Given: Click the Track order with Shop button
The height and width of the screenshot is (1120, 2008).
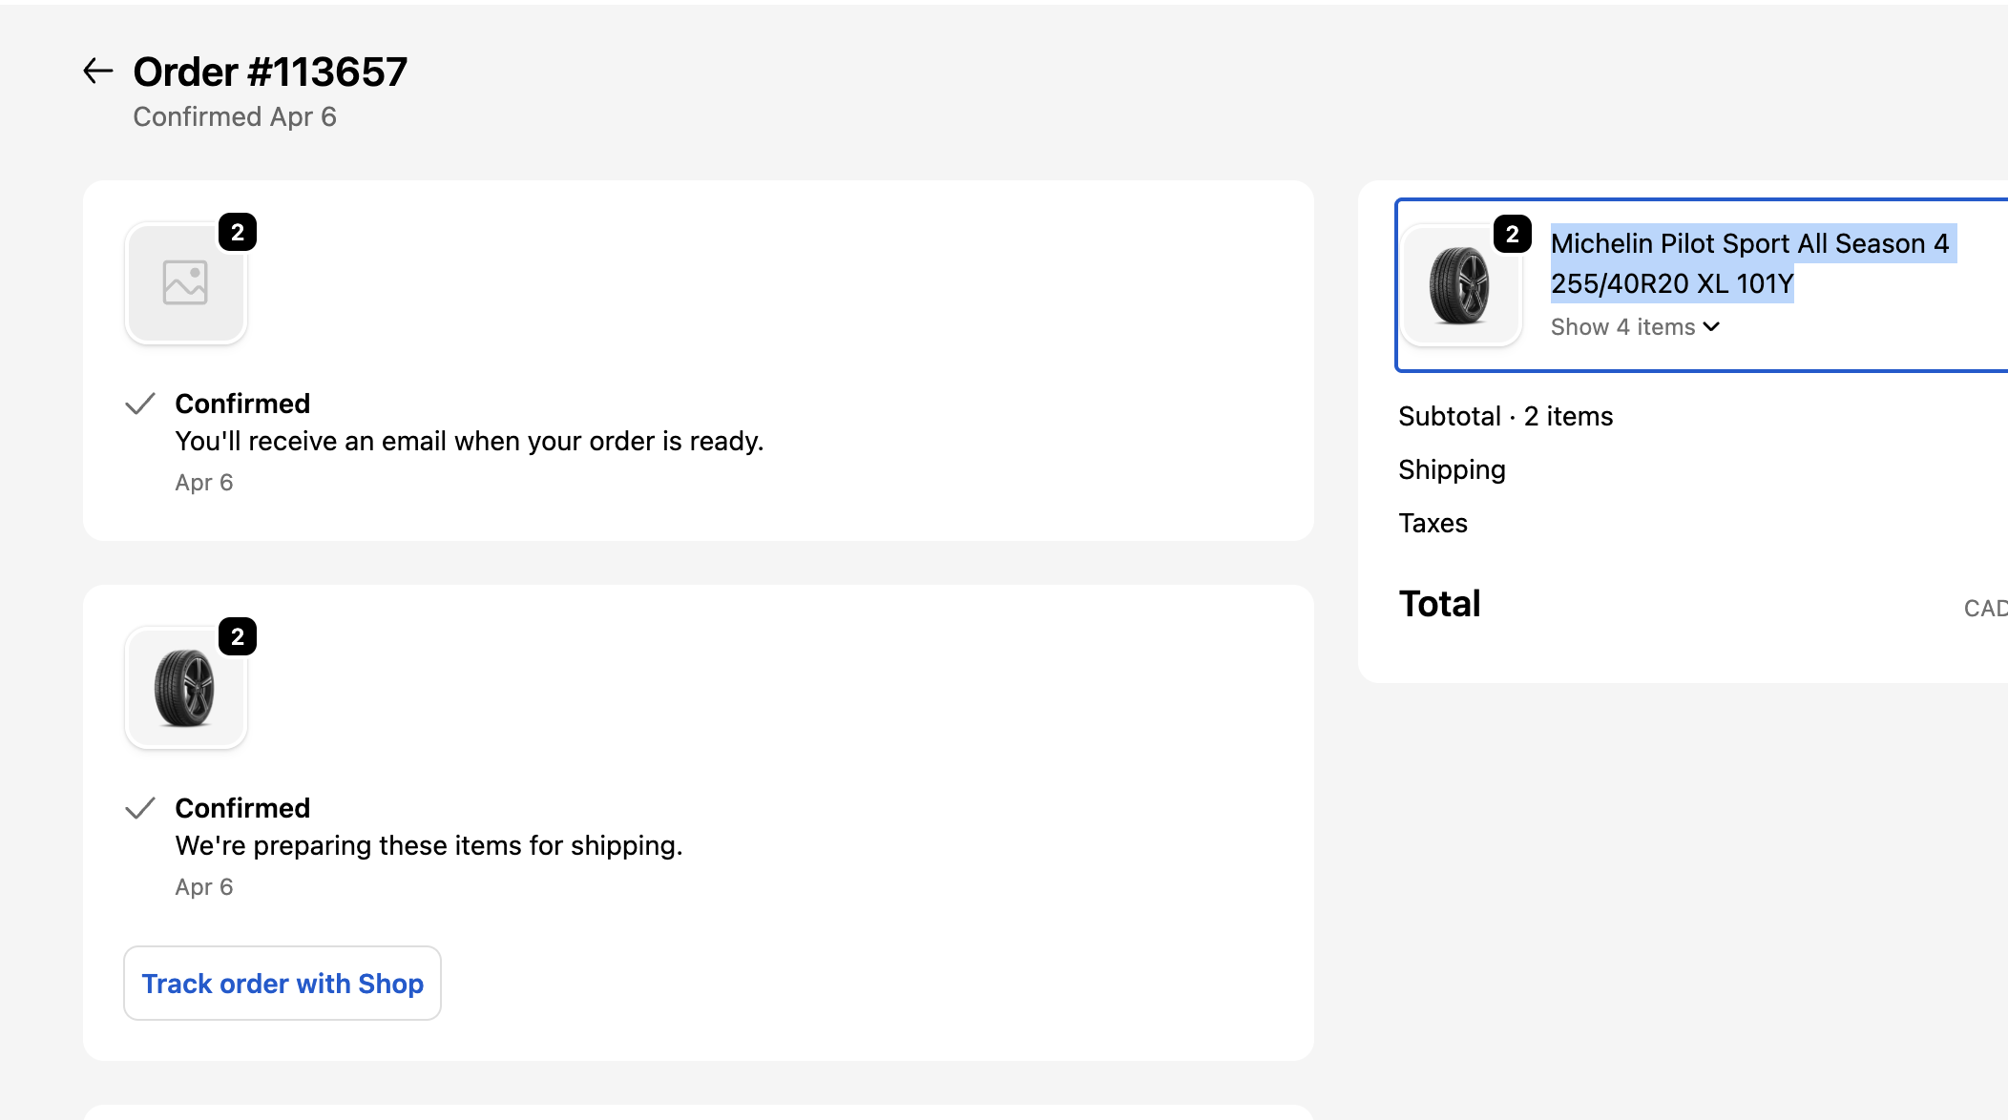Looking at the screenshot, I should pyautogui.click(x=282, y=983).
